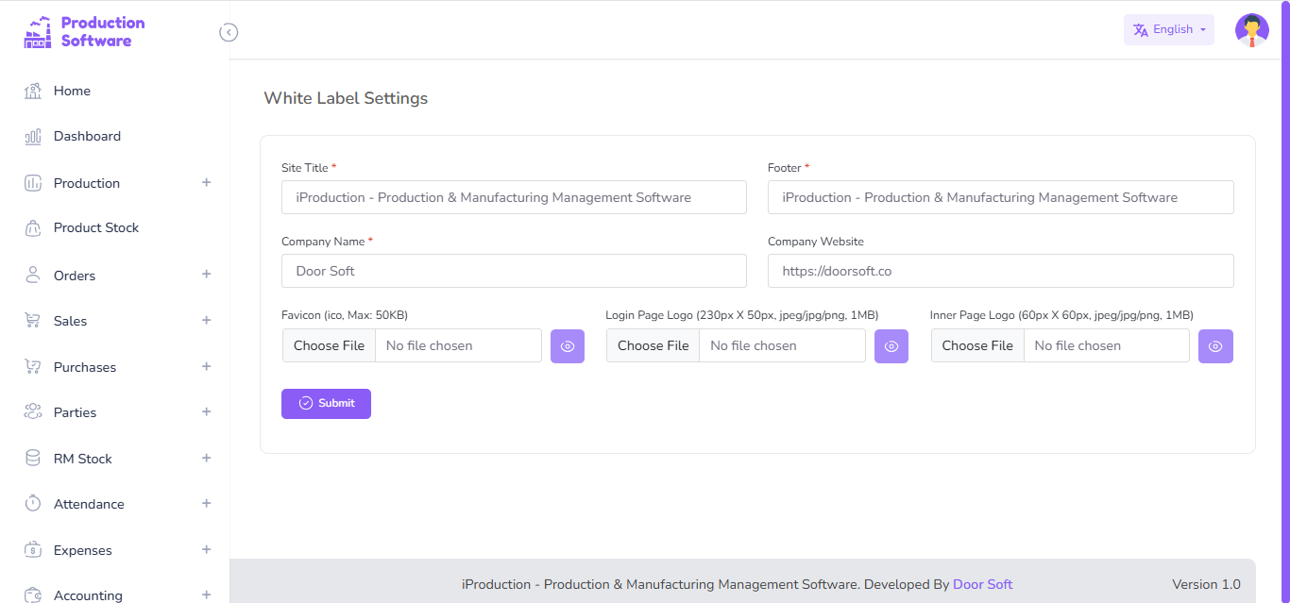Click the Home icon in the sidebar
Image resolution: width=1290 pixels, height=603 pixels.
[33, 92]
